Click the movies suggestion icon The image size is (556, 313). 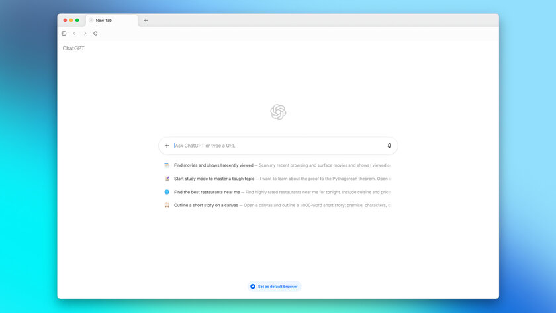(x=167, y=165)
